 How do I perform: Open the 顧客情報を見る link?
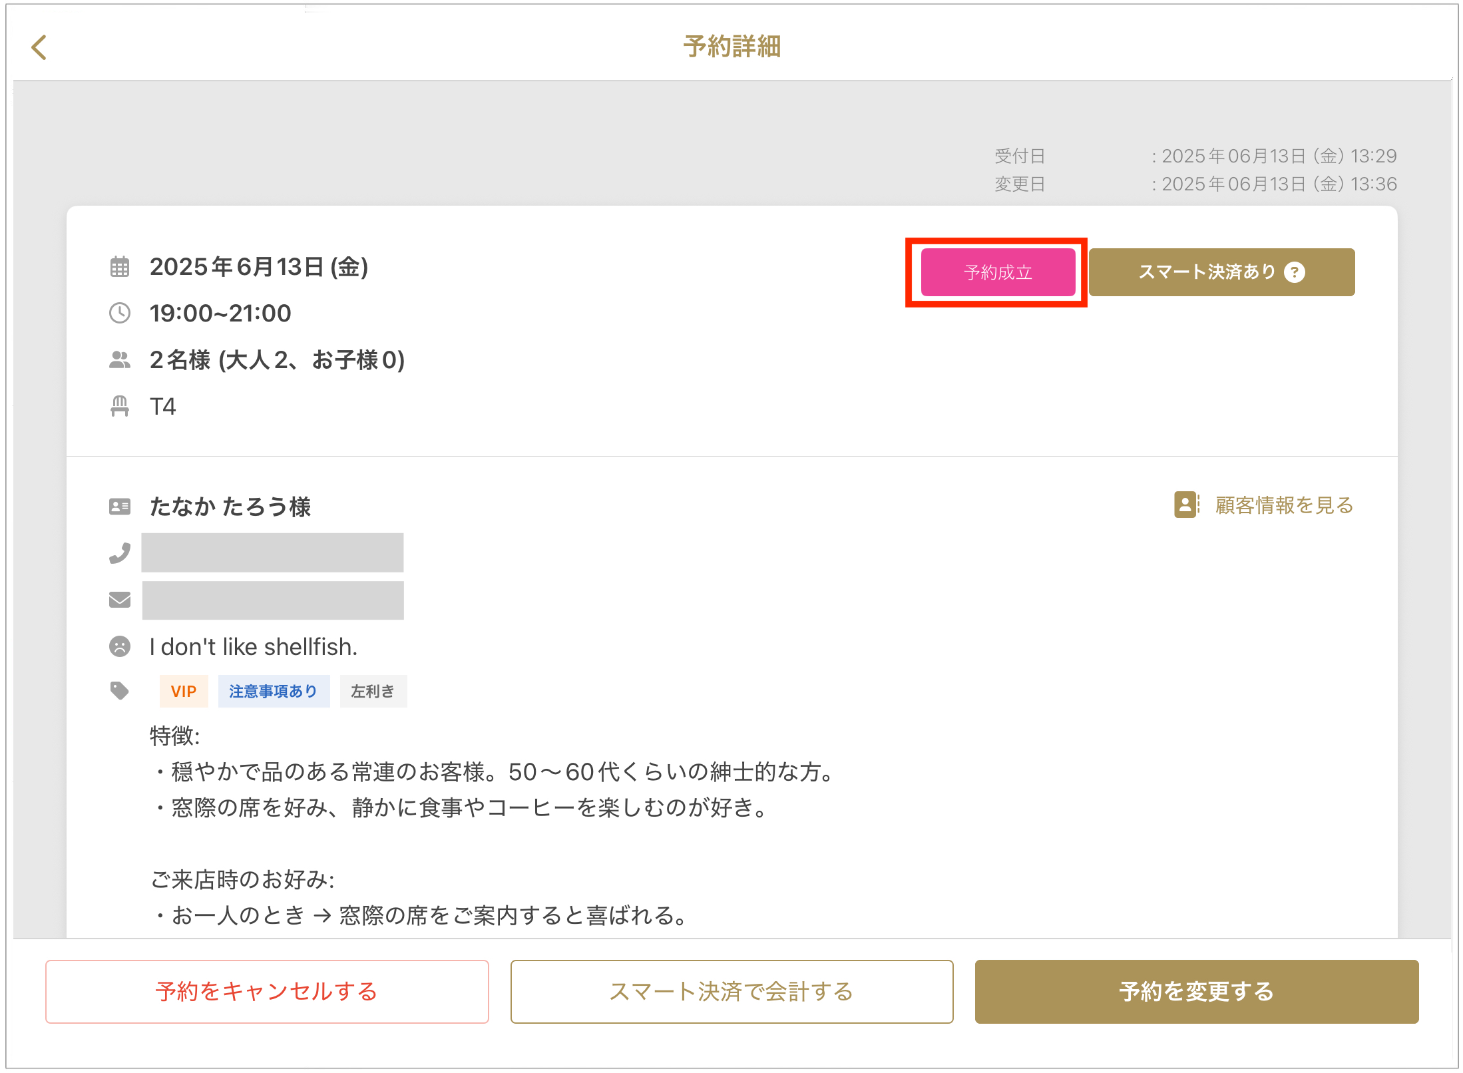(x=1284, y=505)
